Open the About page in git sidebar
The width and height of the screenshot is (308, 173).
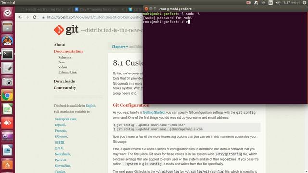coord(59,45)
